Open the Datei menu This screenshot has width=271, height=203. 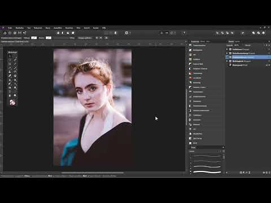pos(10,28)
